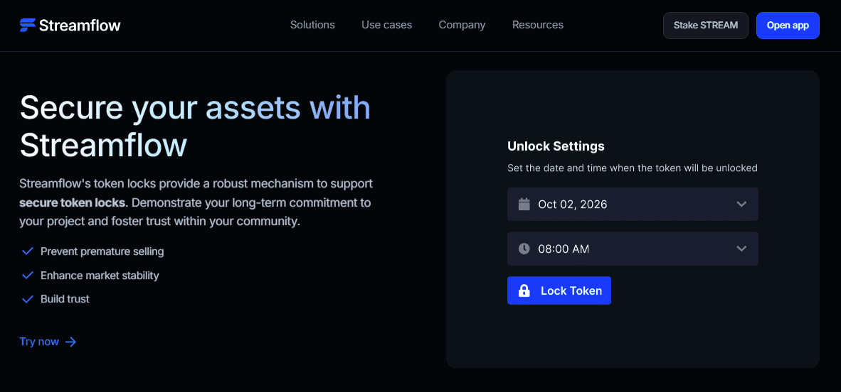The height and width of the screenshot is (392, 841).
Task: Click the Streamflow logo icon
Action: [x=27, y=25]
